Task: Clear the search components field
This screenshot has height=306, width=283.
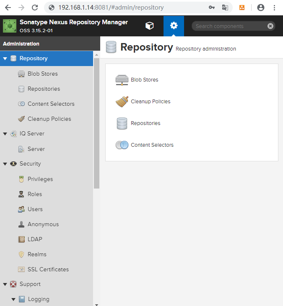Action: (x=270, y=26)
